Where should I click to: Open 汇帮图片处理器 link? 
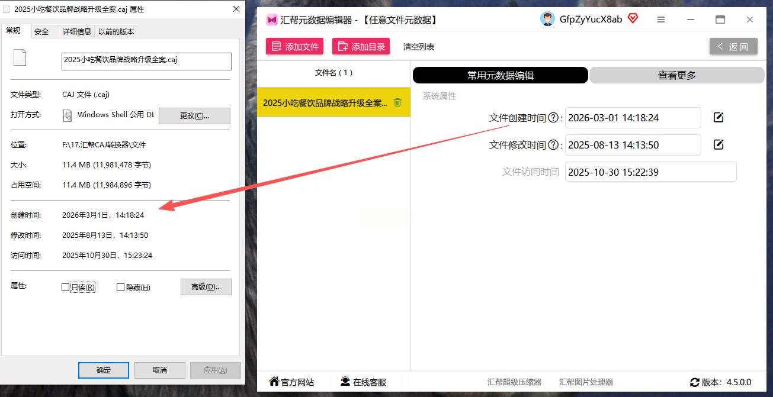point(586,382)
